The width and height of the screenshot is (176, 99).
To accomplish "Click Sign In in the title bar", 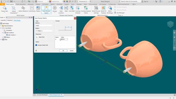I will pos(145,1).
